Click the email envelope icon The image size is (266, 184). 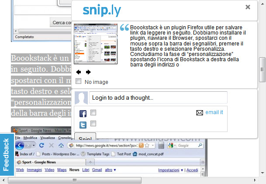coord(200,113)
